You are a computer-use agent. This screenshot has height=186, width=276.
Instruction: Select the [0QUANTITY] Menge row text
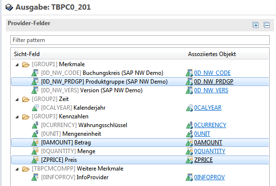click(x=68, y=151)
